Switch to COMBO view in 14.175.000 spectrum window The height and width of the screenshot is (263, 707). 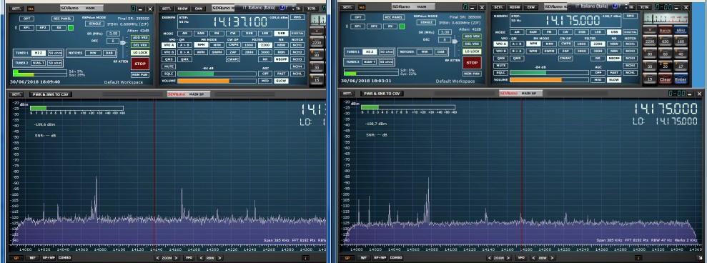point(396,257)
